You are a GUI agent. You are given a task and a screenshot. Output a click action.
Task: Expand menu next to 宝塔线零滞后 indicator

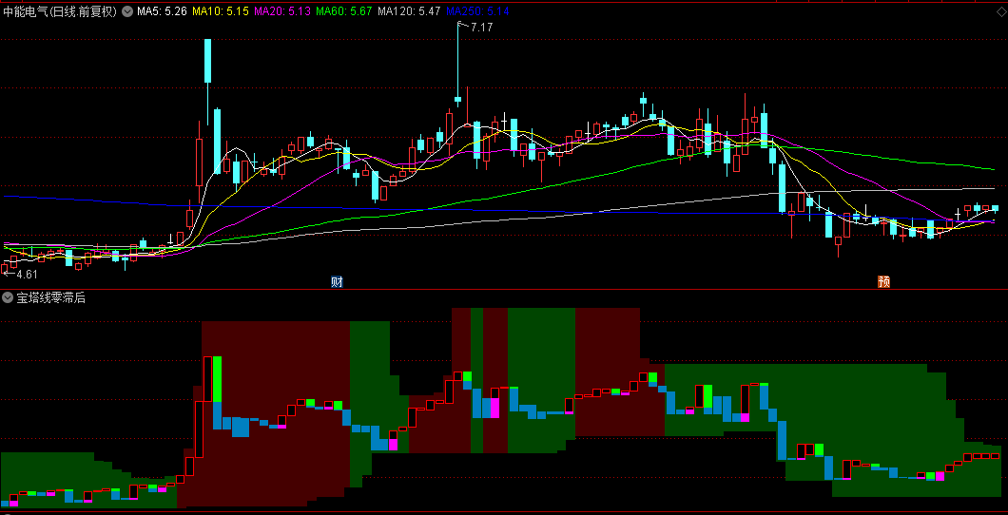coord(7,297)
